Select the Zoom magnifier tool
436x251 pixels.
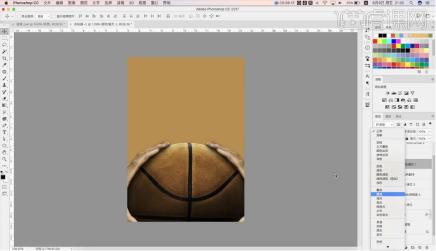pyautogui.click(x=4, y=158)
